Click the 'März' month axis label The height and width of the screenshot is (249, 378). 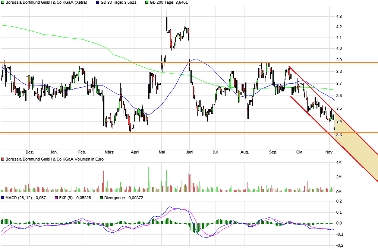click(x=109, y=152)
